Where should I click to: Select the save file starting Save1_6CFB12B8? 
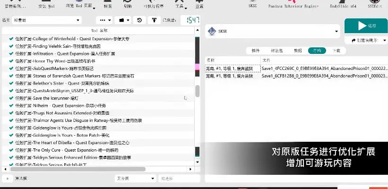[296, 76]
